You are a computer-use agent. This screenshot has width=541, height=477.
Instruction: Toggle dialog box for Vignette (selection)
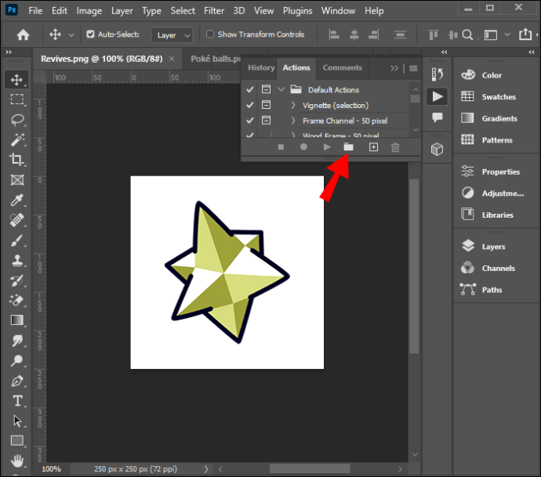click(266, 104)
